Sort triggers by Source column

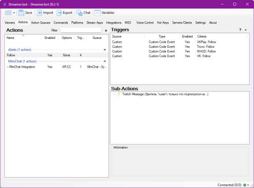coord(128,37)
